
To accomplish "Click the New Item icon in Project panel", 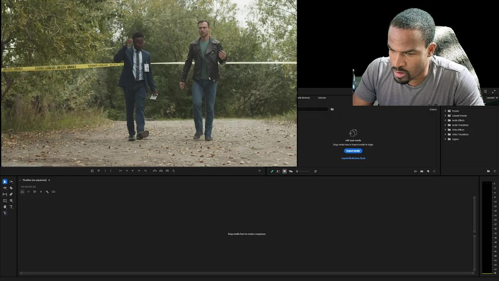I will pyautogui.click(x=428, y=171).
